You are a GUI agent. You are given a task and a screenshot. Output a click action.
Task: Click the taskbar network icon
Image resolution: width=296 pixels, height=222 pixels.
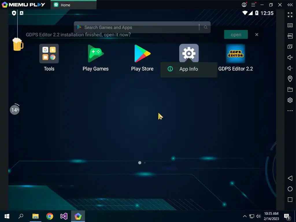[252, 216]
